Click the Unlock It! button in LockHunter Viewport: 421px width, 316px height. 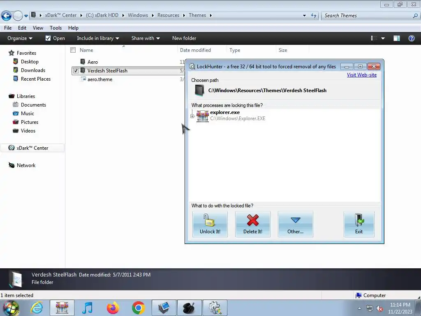(x=210, y=224)
